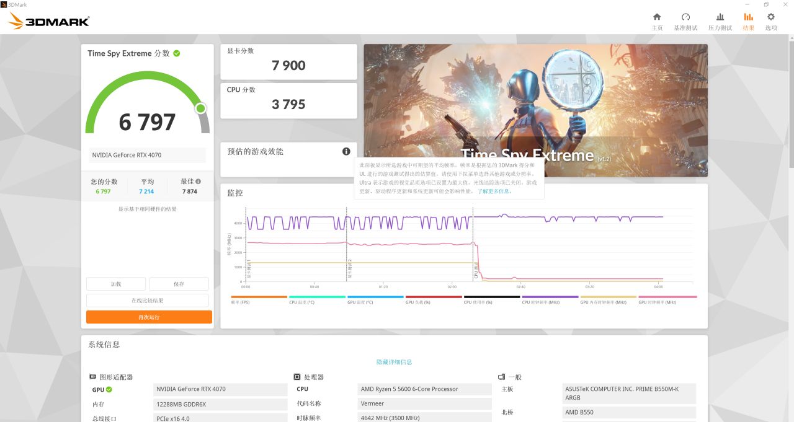Image resolution: width=794 pixels, height=422 pixels.
Task: Click the 图形适配器 section icon
Action: [92, 377]
